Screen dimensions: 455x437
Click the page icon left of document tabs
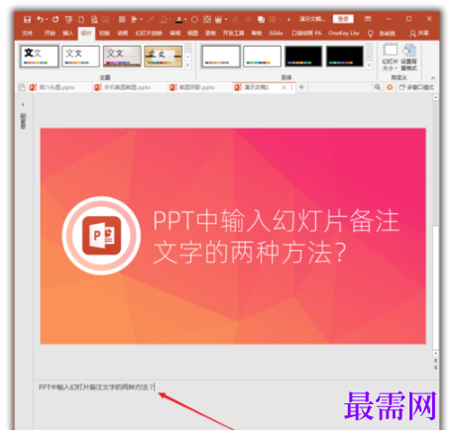point(22,87)
